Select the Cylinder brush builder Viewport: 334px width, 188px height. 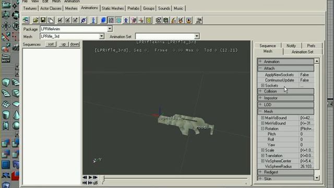click(6, 115)
